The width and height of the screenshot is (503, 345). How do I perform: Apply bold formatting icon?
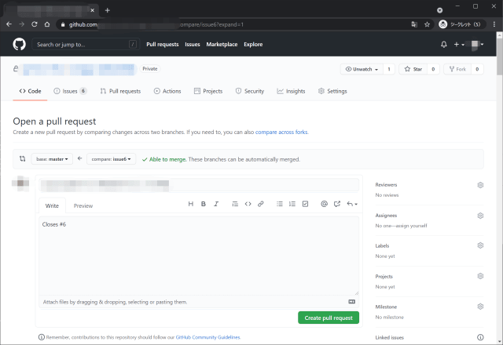(204, 204)
